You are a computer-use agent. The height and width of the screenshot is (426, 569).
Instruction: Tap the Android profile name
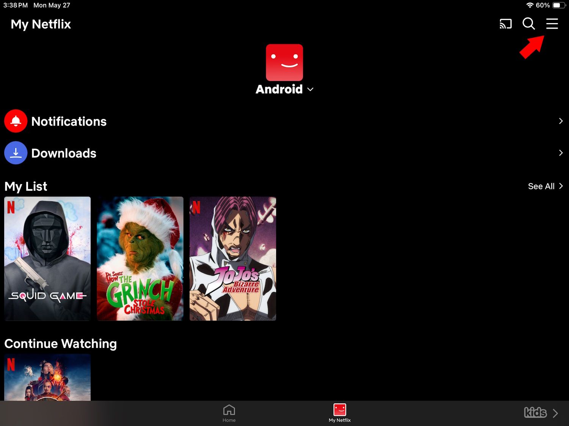279,89
